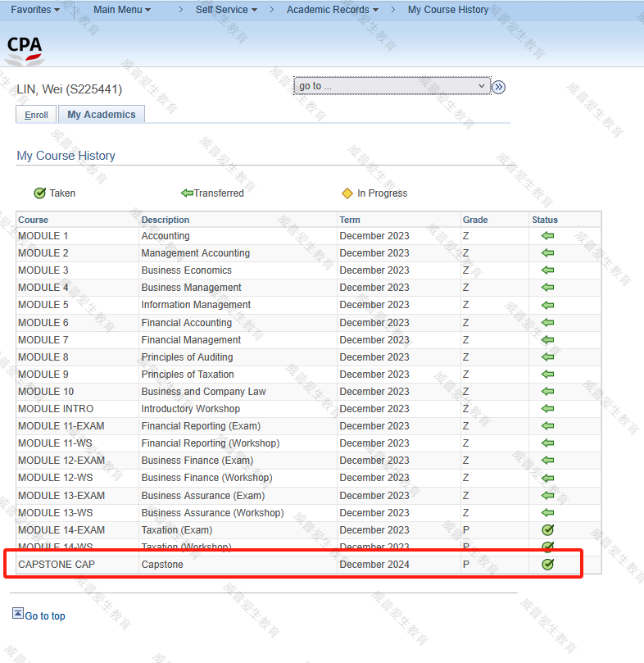Click grade P for MODULE 14-EXAM

466,529
